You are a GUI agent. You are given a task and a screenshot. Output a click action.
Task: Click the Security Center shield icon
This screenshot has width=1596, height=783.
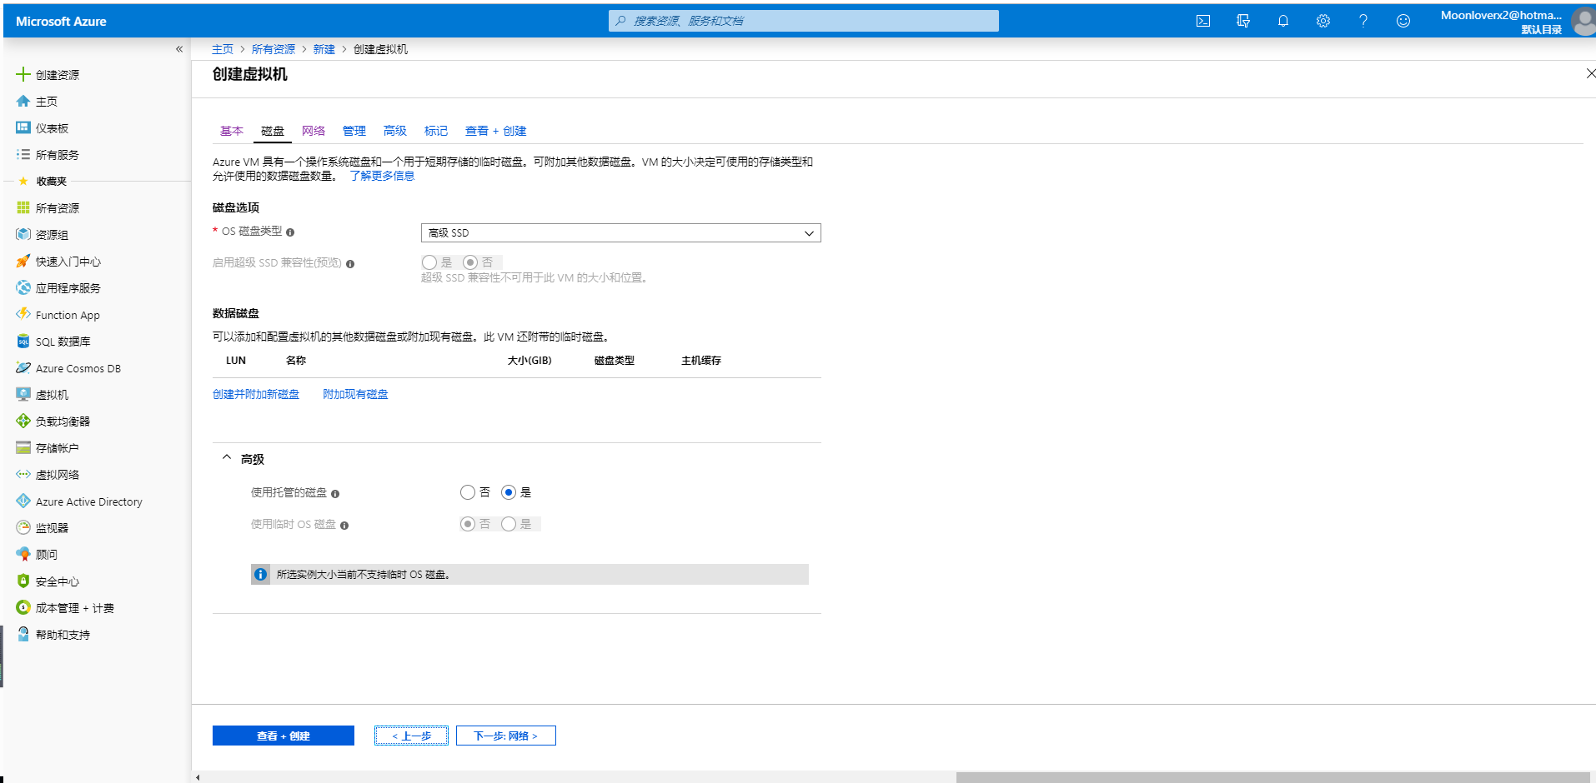23,581
